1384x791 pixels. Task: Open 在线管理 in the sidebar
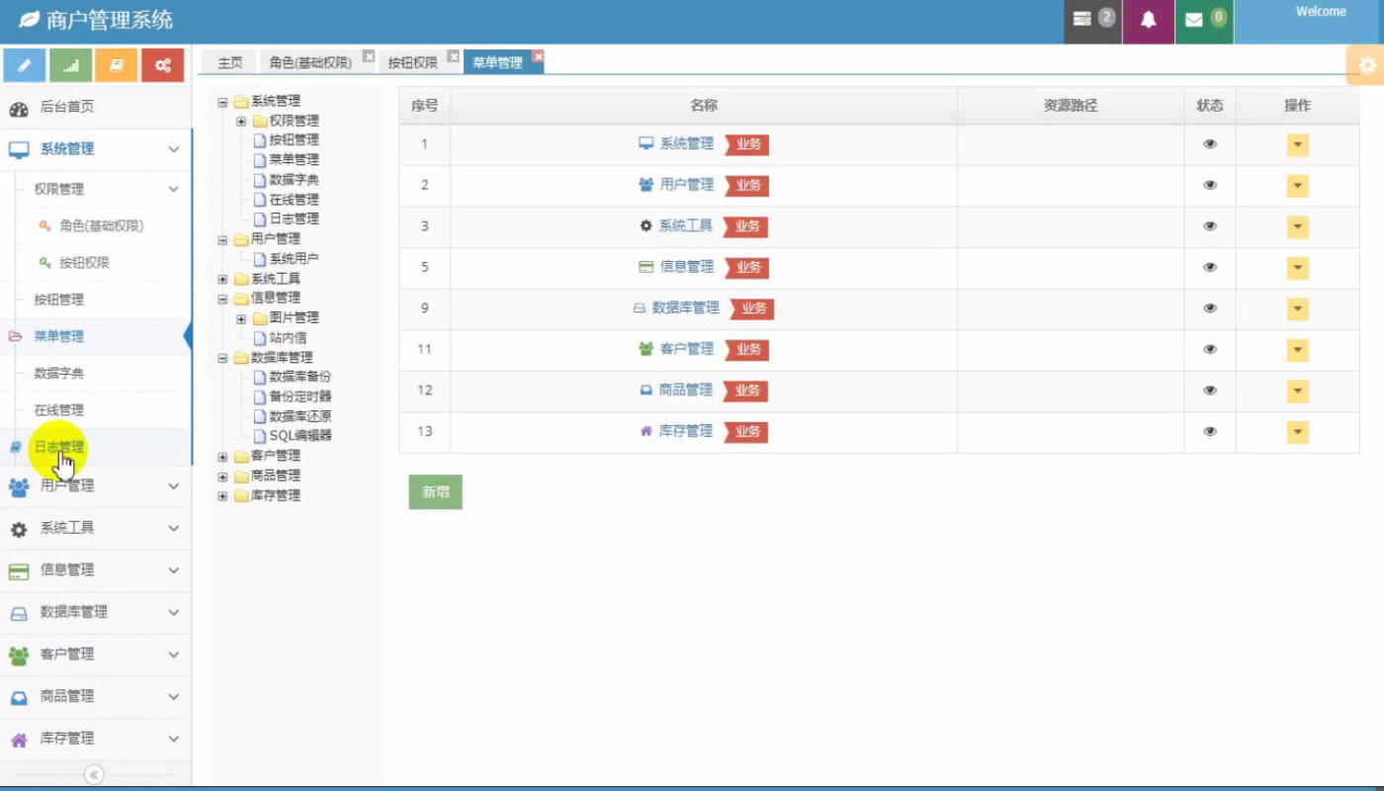pyautogui.click(x=58, y=409)
